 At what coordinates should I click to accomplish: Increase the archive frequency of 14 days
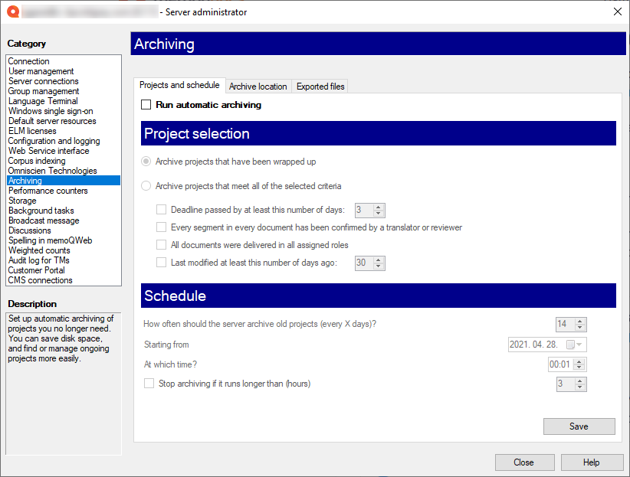coord(581,322)
